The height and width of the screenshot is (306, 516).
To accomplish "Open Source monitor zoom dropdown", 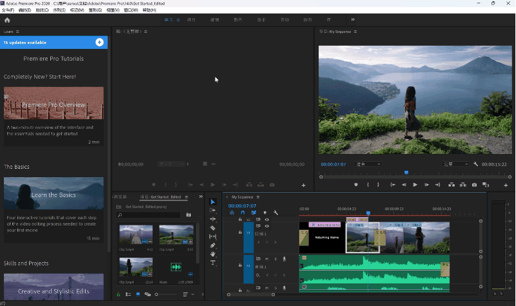I will click(x=170, y=164).
